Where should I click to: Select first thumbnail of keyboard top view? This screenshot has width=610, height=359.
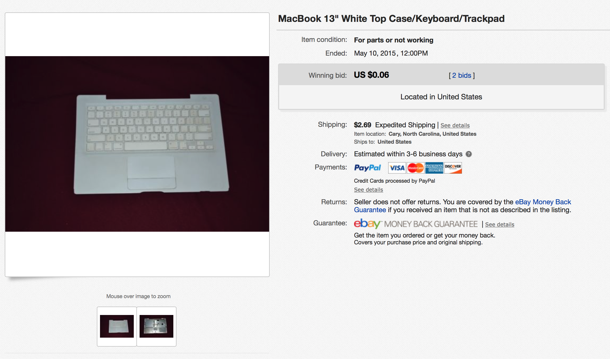pos(117,326)
